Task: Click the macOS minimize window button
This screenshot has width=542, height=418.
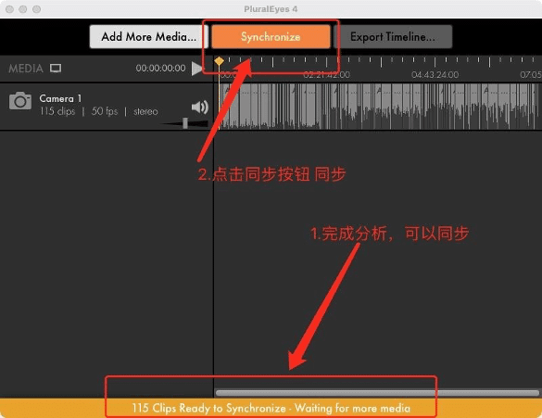Action: tap(23, 9)
